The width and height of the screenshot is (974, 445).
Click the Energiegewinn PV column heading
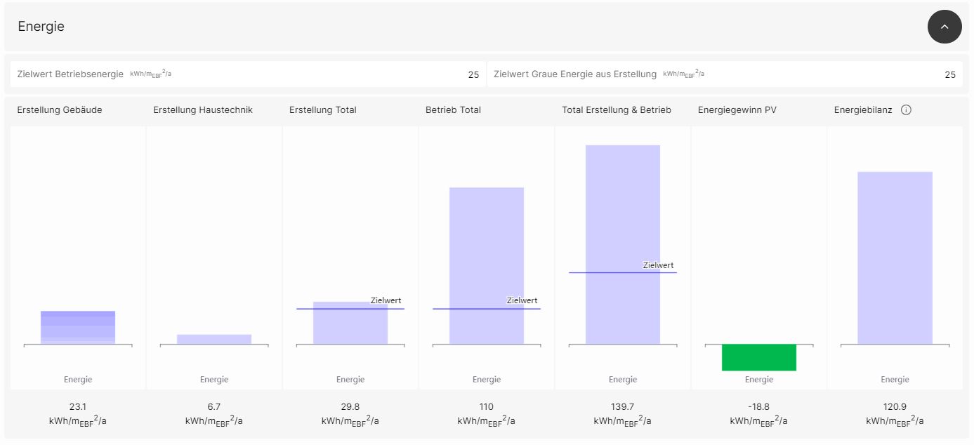[x=737, y=110]
